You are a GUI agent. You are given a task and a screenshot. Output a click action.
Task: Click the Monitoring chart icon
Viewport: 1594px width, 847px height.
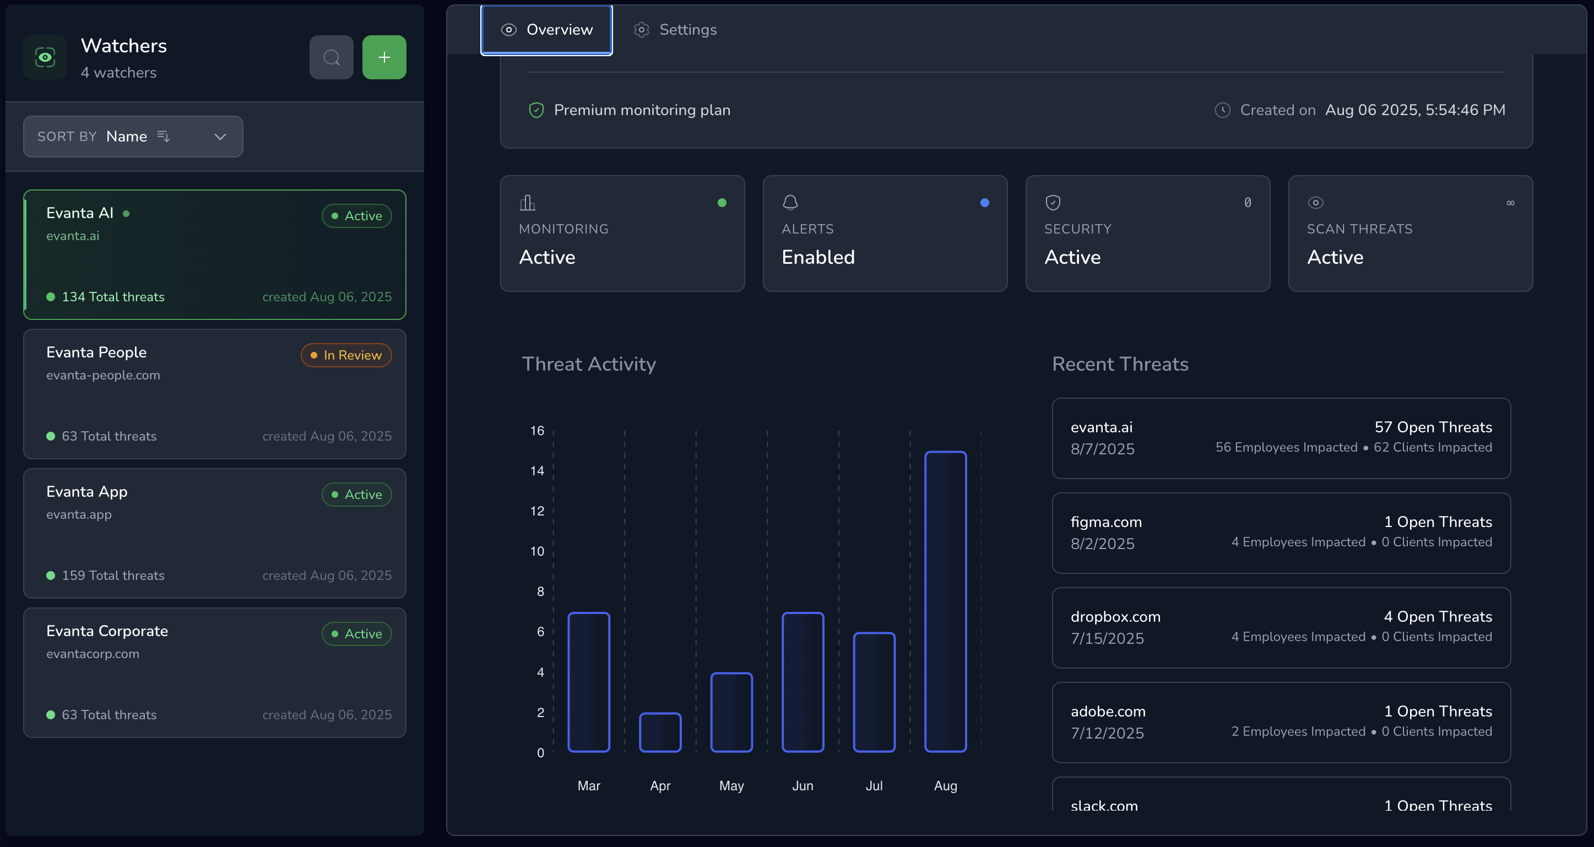tap(527, 202)
